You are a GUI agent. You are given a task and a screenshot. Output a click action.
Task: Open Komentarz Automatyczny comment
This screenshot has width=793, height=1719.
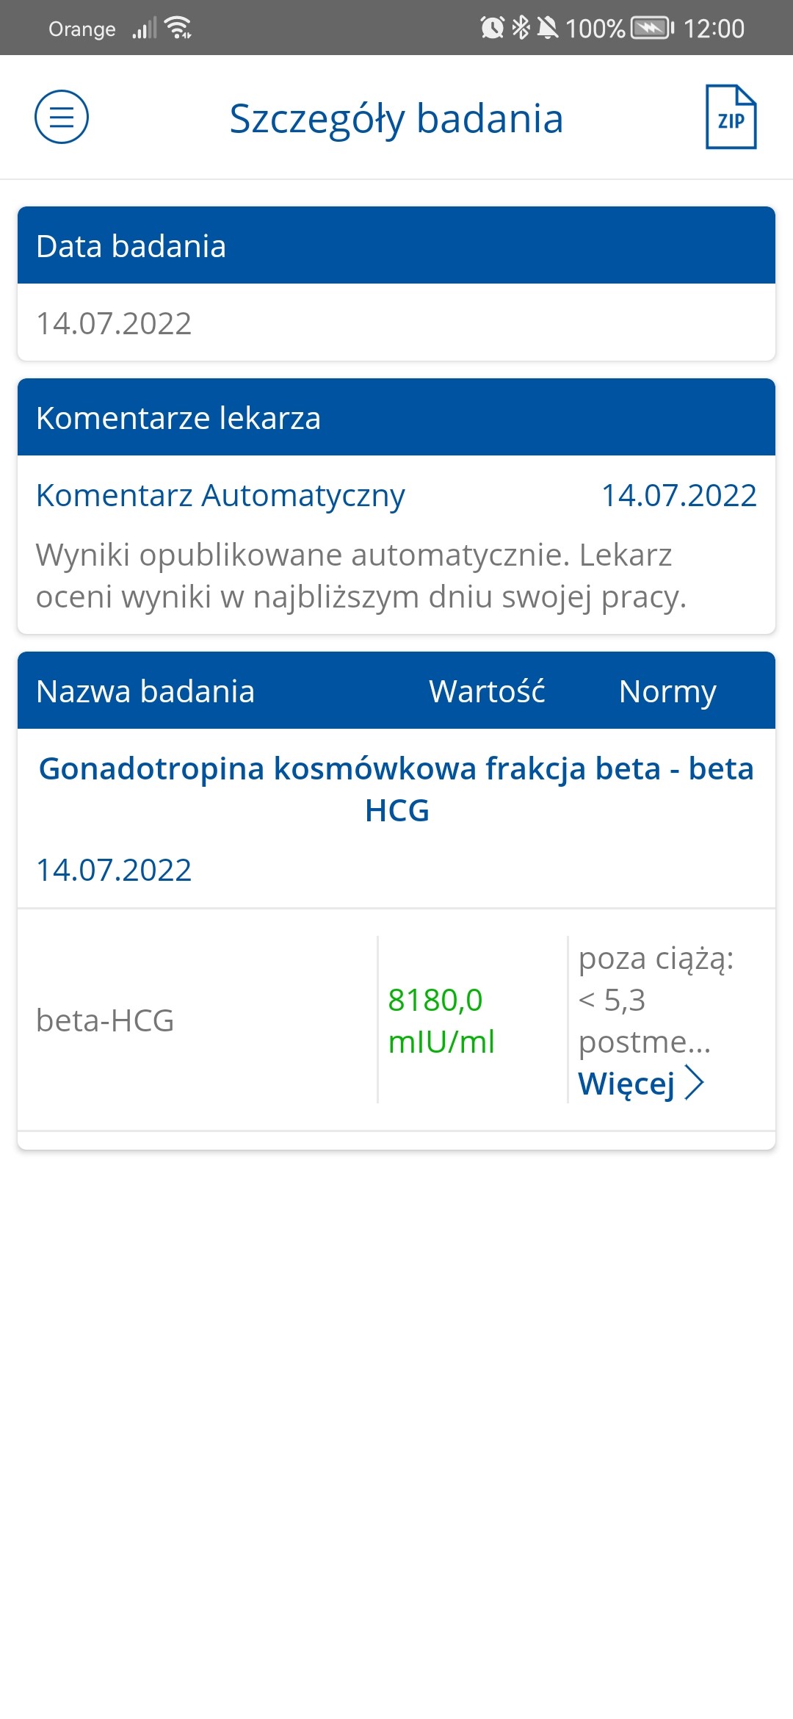pyautogui.click(x=220, y=496)
